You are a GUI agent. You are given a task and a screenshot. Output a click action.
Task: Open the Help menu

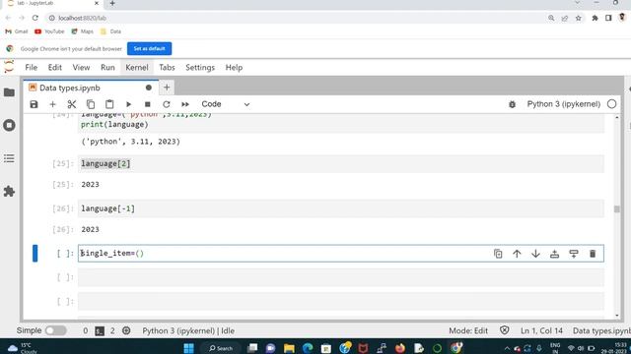click(234, 68)
